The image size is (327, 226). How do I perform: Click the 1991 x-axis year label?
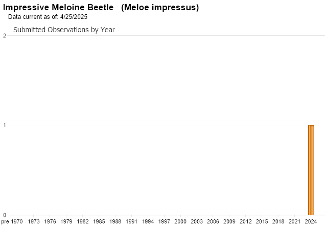click(x=132, y=221)
